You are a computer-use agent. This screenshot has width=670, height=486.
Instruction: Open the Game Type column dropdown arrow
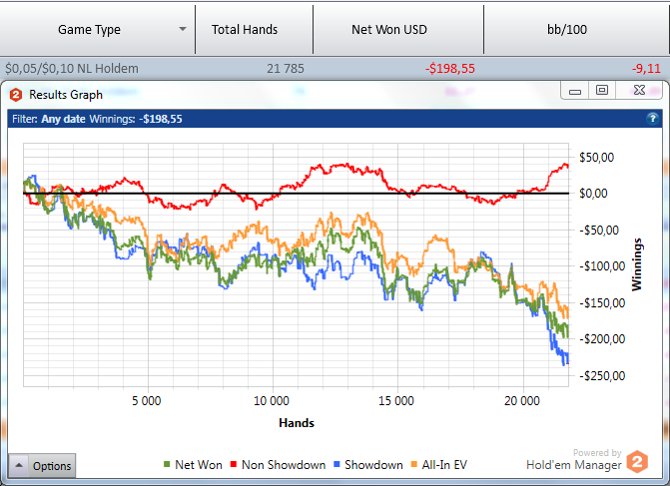point(183,29)
